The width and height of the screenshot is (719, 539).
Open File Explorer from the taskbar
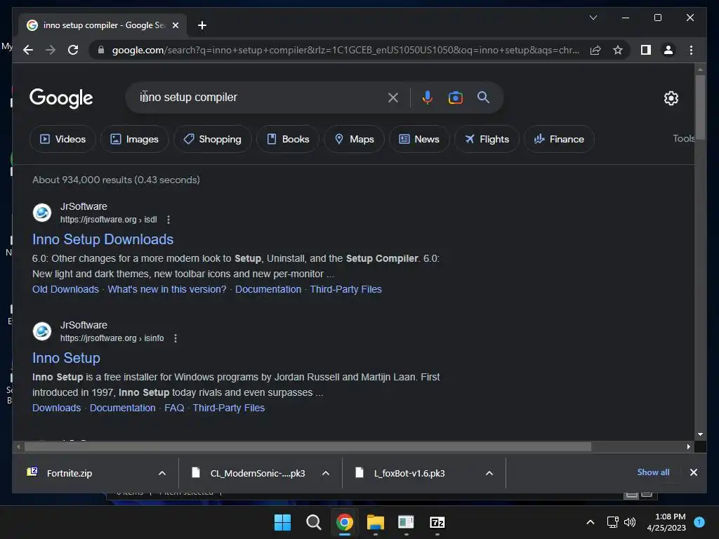pos(375,522)
